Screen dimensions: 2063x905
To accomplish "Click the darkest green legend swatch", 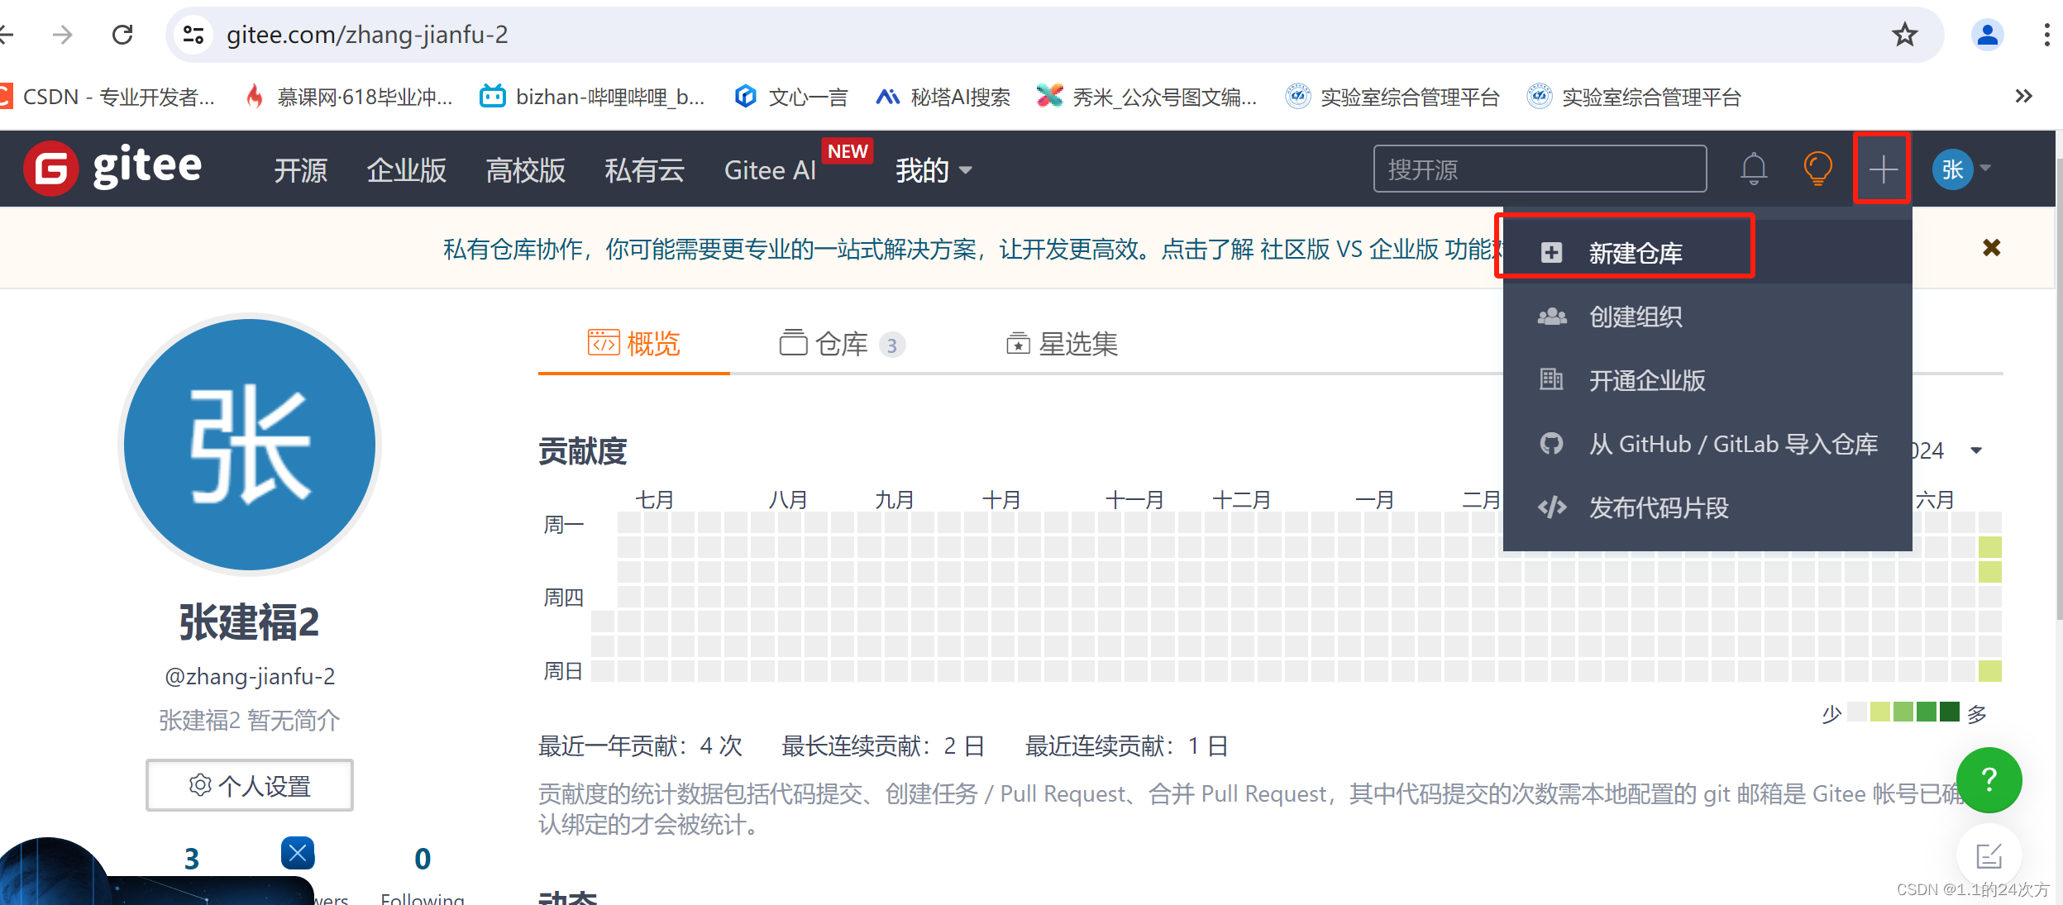I will (x=1950, y=712).
